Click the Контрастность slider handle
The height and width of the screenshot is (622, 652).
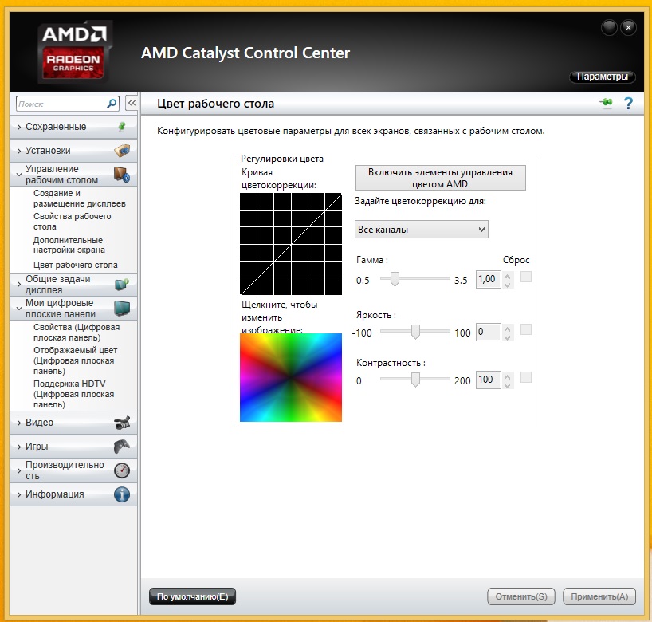coord(415,380)
